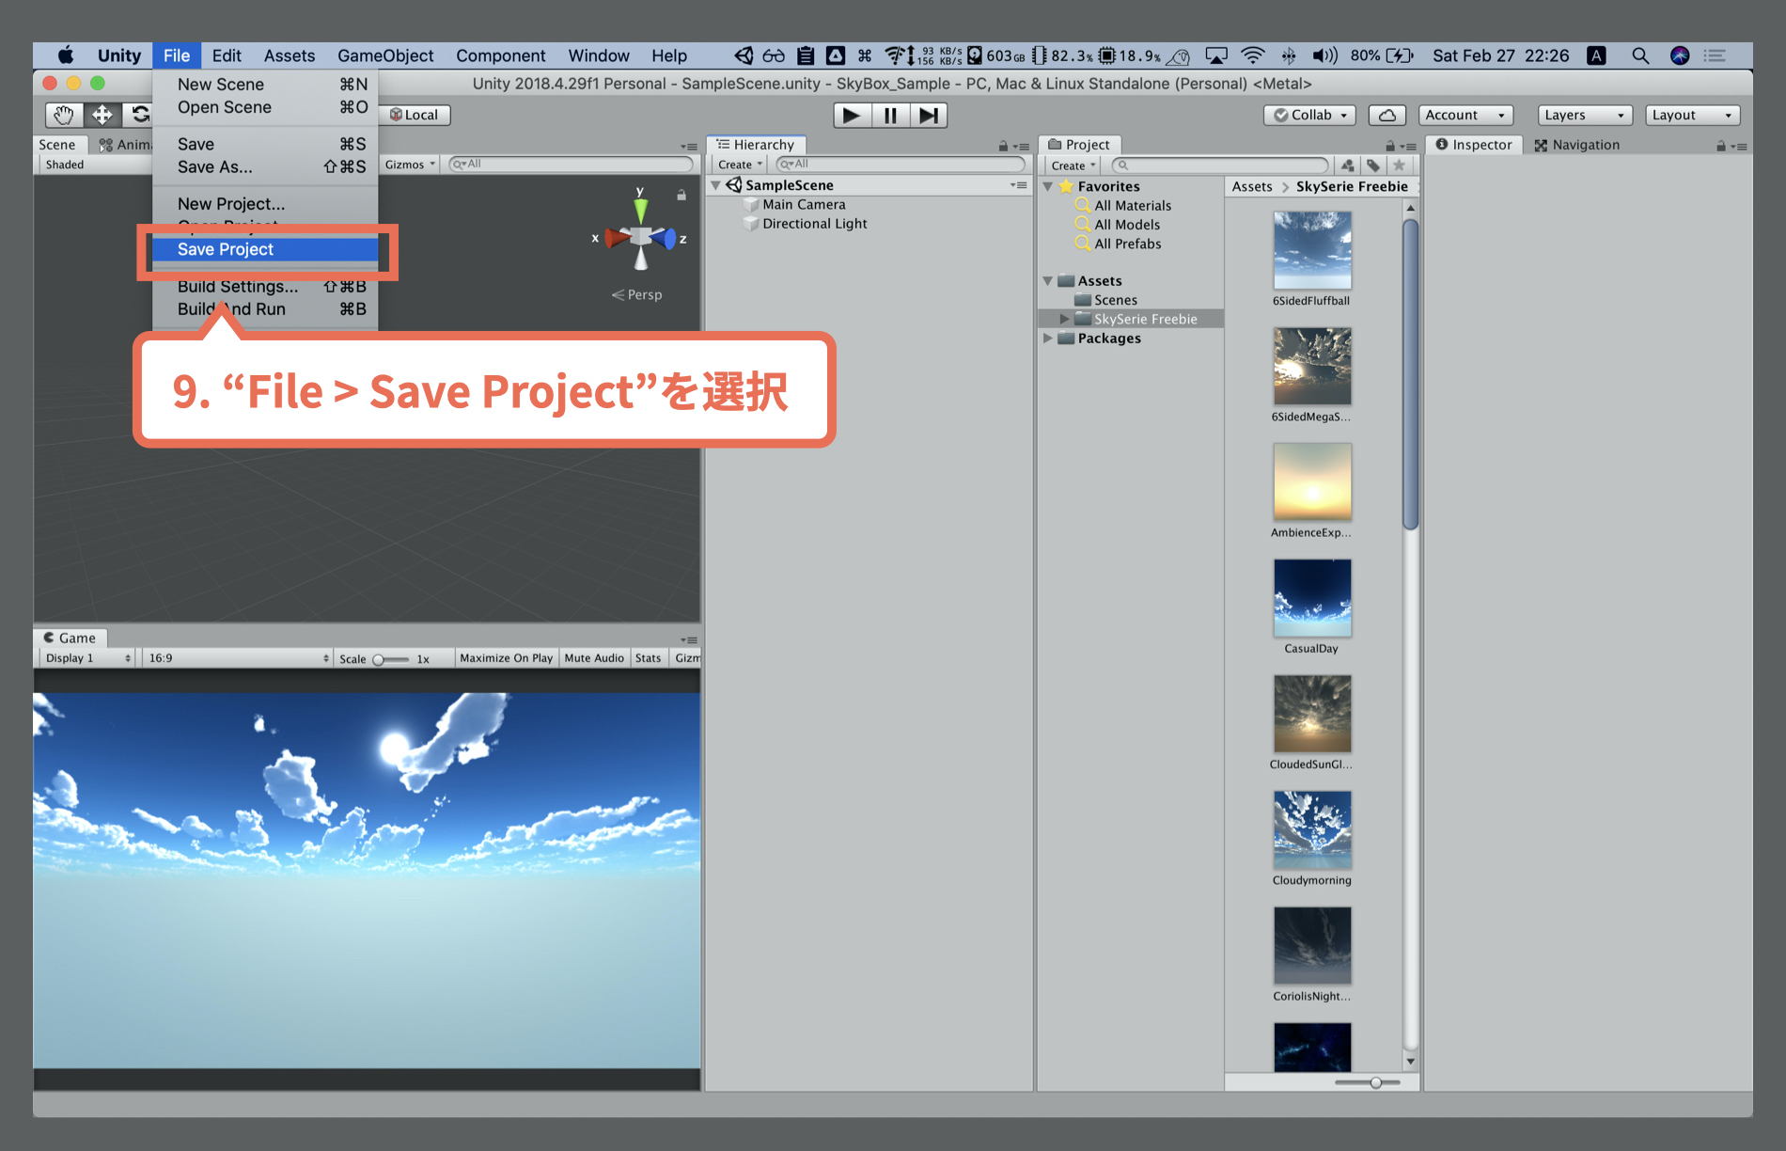Click New Scene menu item
This screenshot has width=1786, height=1151.
[265, 85]
